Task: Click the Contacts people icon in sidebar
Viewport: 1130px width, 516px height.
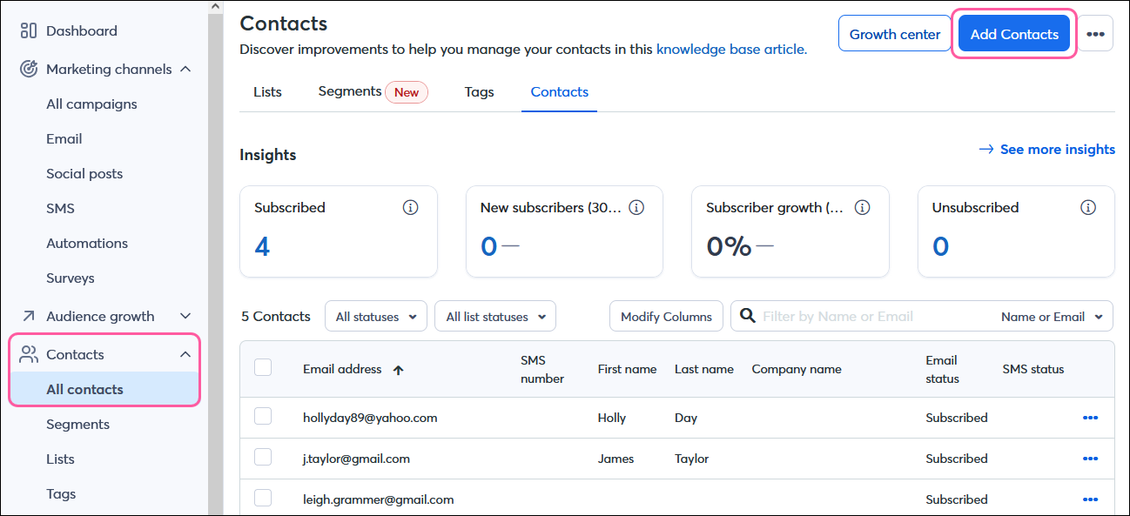Action: coord(29,354)
